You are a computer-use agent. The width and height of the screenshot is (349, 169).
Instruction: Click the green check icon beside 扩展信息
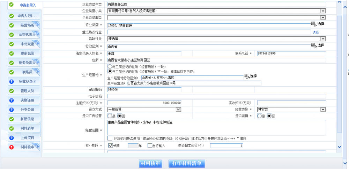point(12,119)
